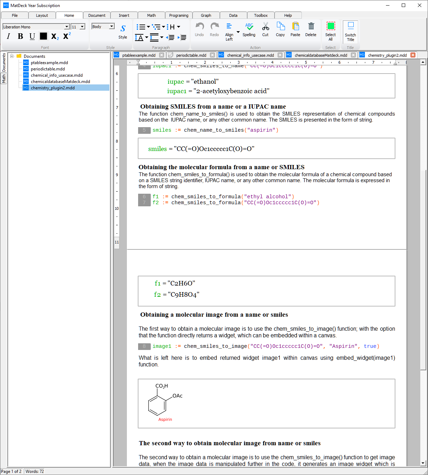Toggle bold formatting
Screen dimensions: 428x475
point(20,36)
